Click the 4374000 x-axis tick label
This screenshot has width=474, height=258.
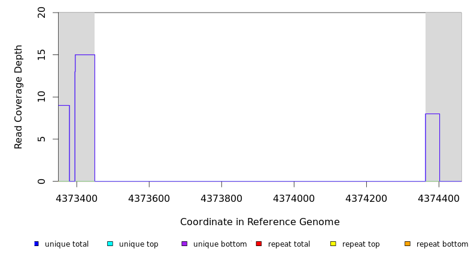point(294,198)
